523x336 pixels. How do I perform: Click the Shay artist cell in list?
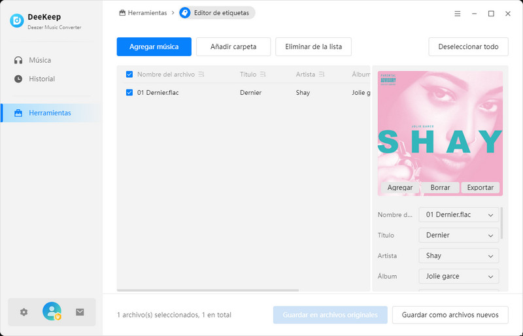click(303, 92)
